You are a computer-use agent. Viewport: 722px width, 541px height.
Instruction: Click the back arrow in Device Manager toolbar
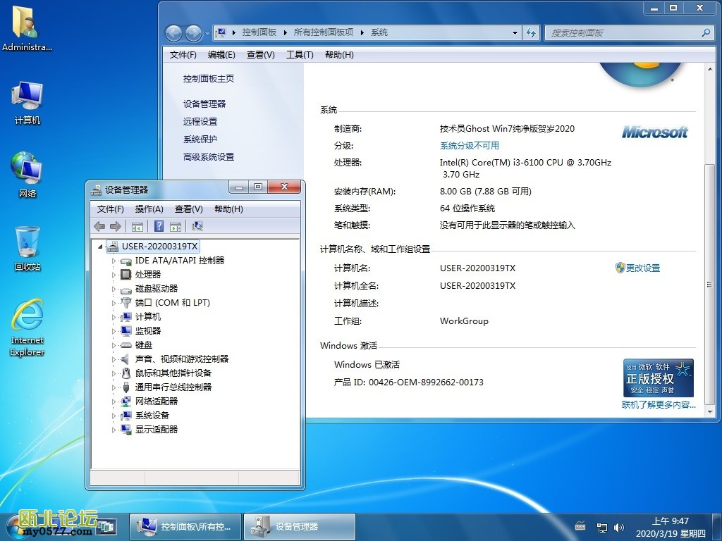coord(99,226)
